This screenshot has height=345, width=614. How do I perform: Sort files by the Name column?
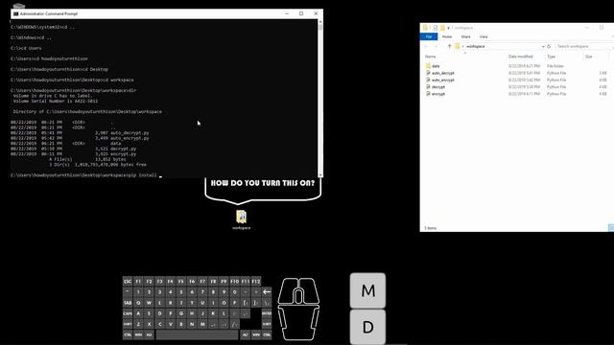(x=430, y=57)
